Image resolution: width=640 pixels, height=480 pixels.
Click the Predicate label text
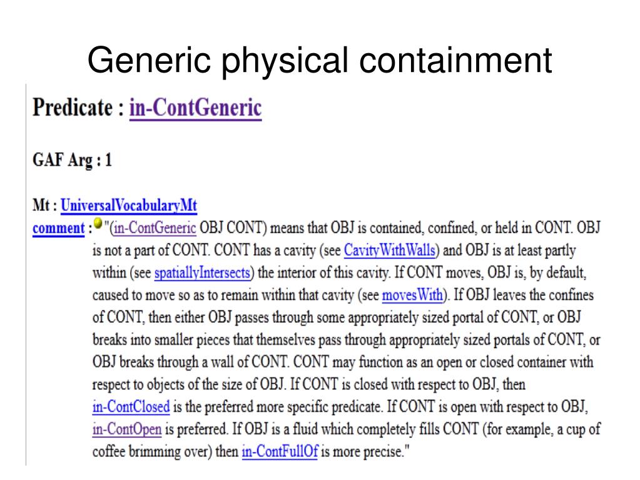[x=73, y=108]
